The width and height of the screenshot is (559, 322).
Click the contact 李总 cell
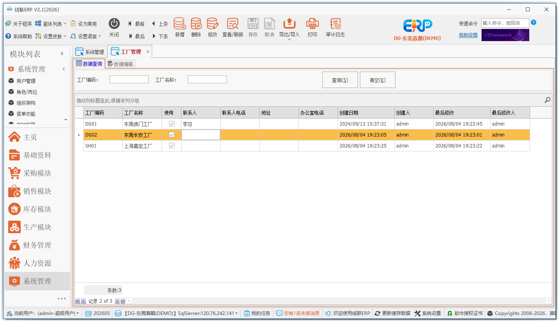201,124
